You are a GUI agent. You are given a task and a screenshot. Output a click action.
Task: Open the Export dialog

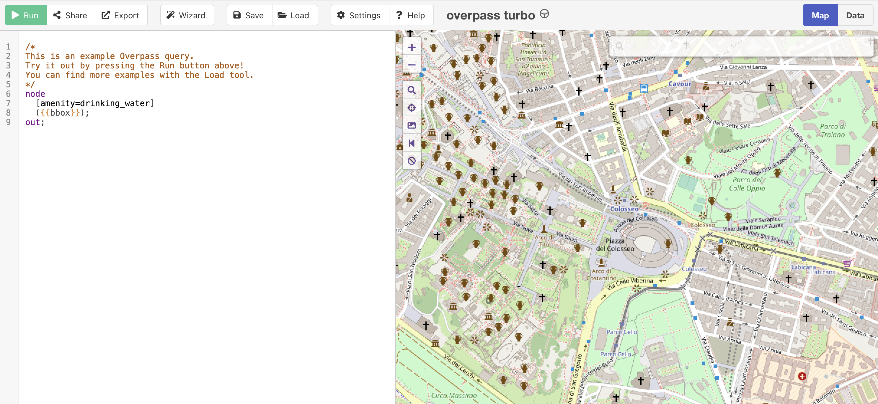pos(121,15)
